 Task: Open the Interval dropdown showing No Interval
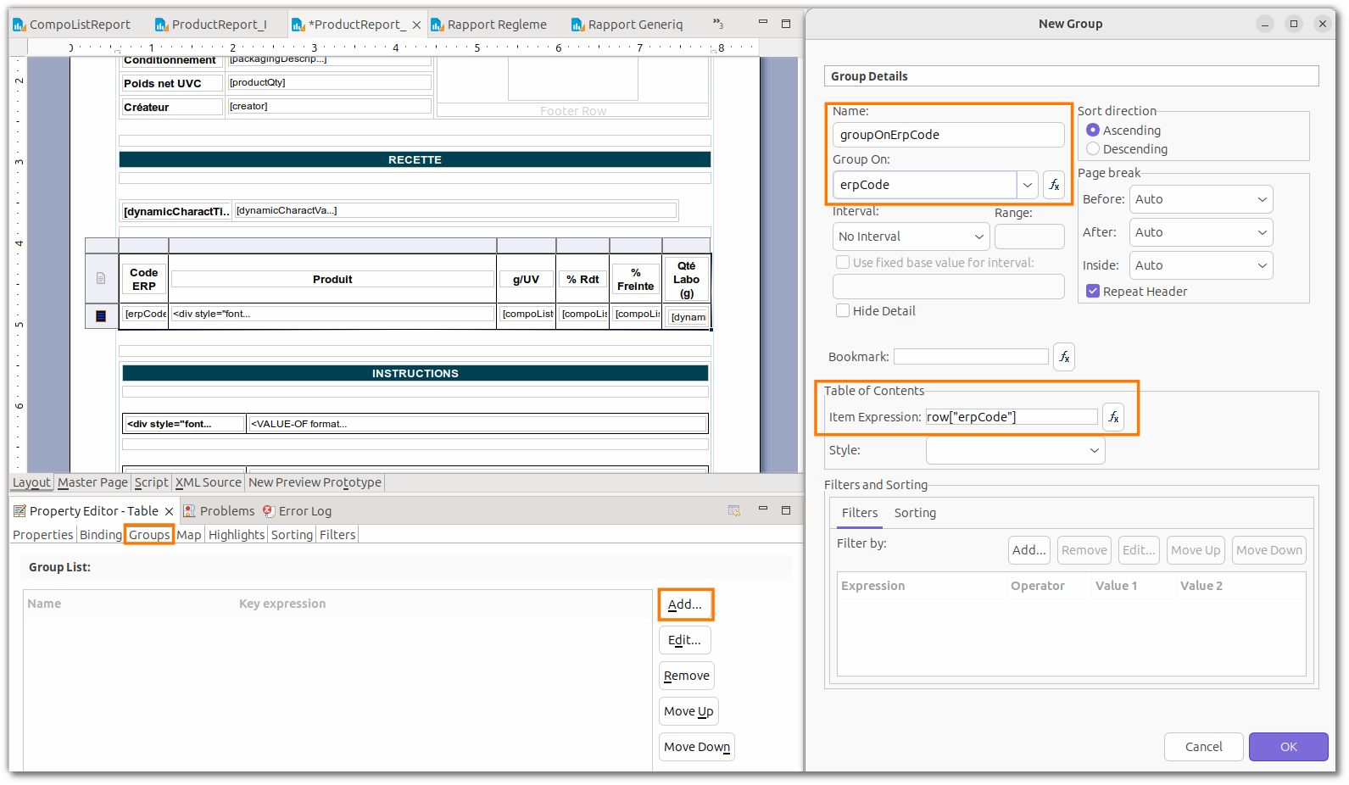tap(911, 237)
